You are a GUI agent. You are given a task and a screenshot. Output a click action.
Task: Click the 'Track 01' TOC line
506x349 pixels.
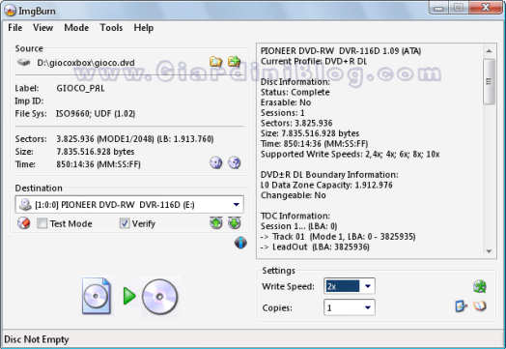point(338,237)
